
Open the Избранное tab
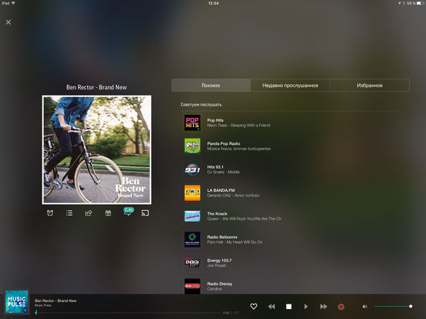370,86
